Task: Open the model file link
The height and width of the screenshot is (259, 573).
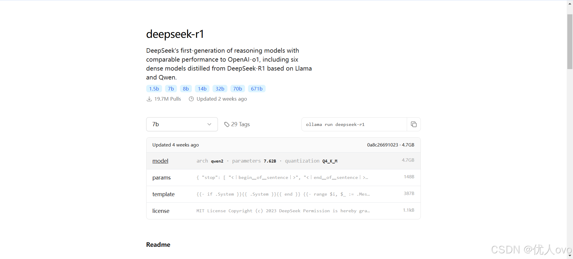Action: (160, 161)
